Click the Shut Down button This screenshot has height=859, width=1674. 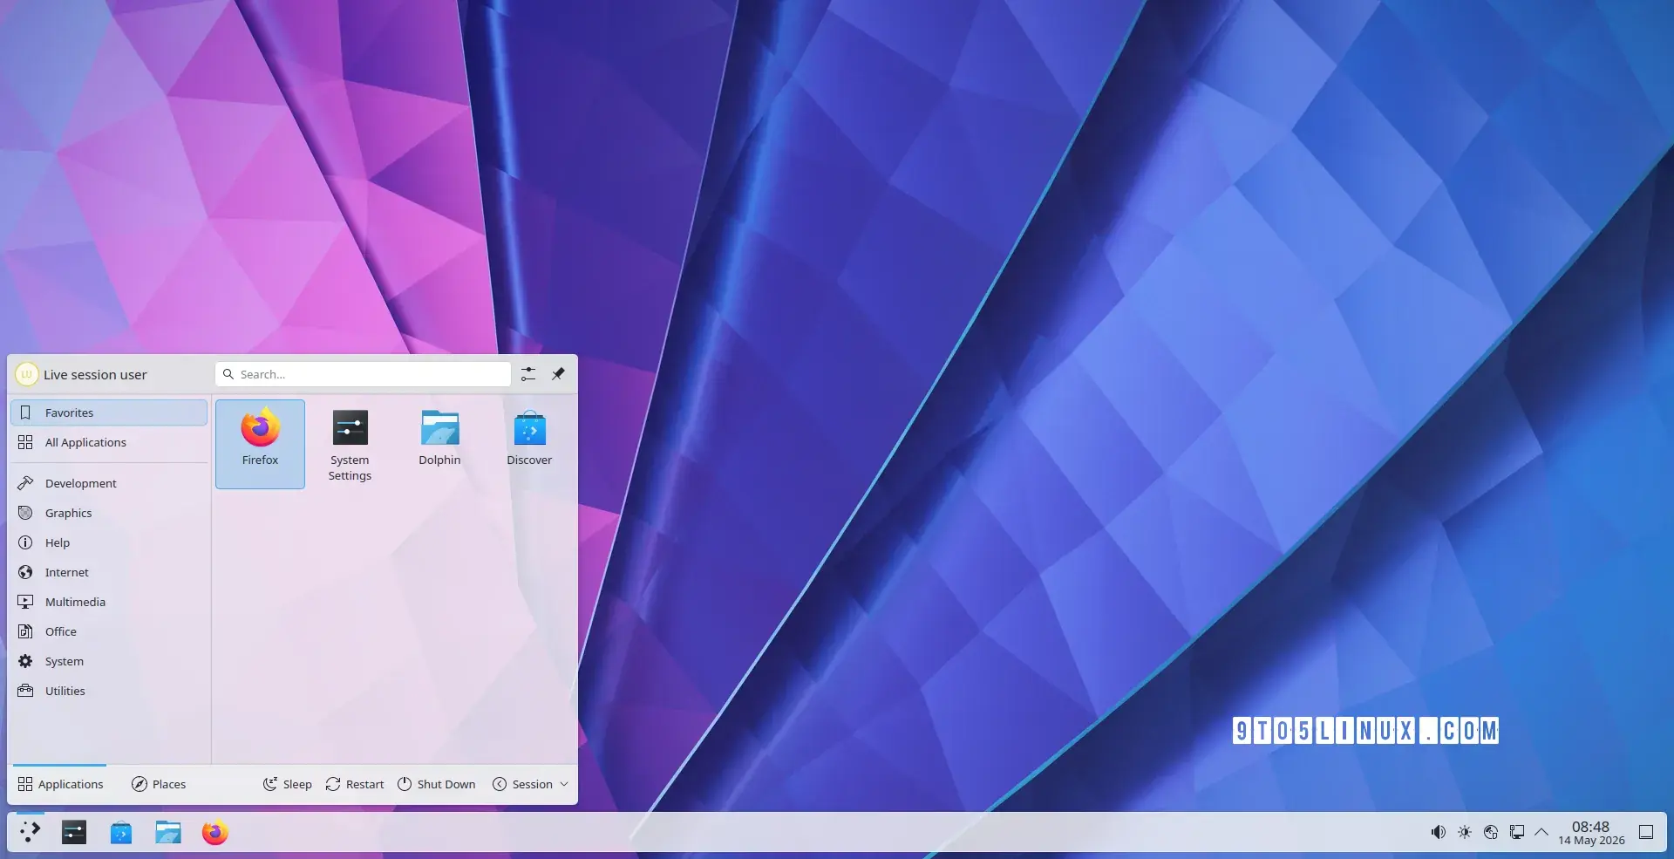click(437, 784)
